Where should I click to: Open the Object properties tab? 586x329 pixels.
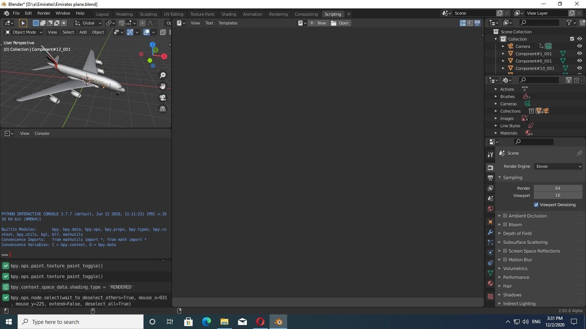coord(490,222)
